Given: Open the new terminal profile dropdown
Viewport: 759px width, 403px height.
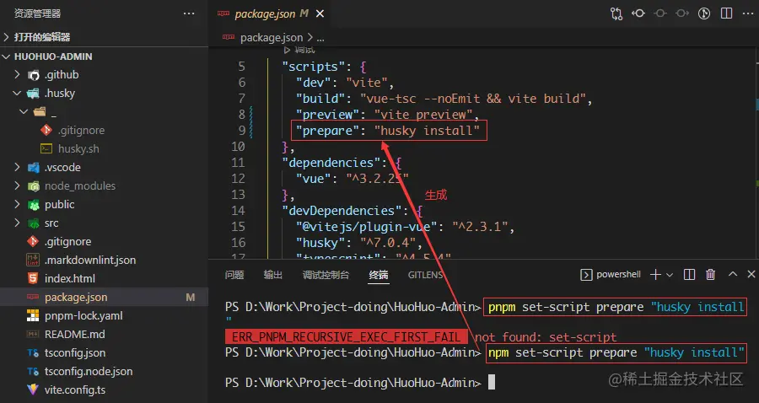Looking at the screenshot, I should [670, 275].
